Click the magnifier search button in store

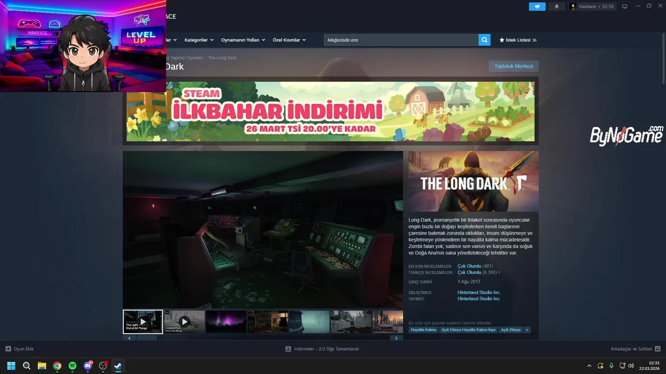pyautogui.click(x=484, y=40)
